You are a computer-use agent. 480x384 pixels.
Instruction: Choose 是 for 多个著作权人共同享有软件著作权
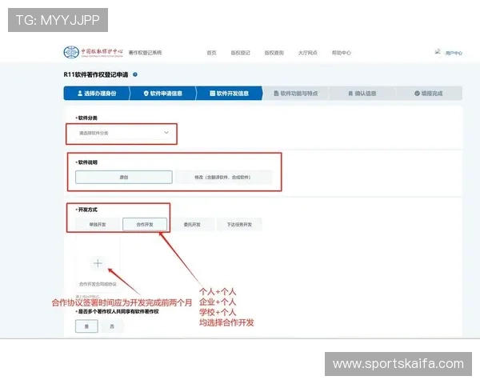(86, 326)
